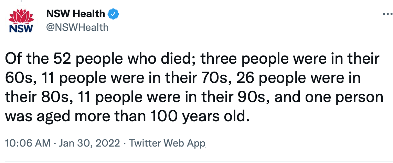The image size is (393, 163).
Task: Click the blue verified badge
Action: click(113, 14)
